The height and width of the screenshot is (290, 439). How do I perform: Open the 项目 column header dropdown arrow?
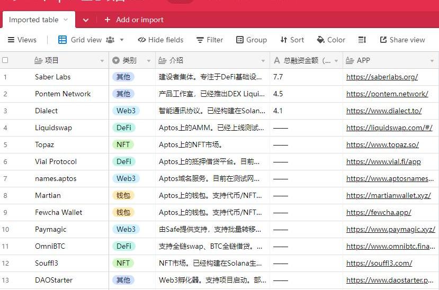coord(102,61)
